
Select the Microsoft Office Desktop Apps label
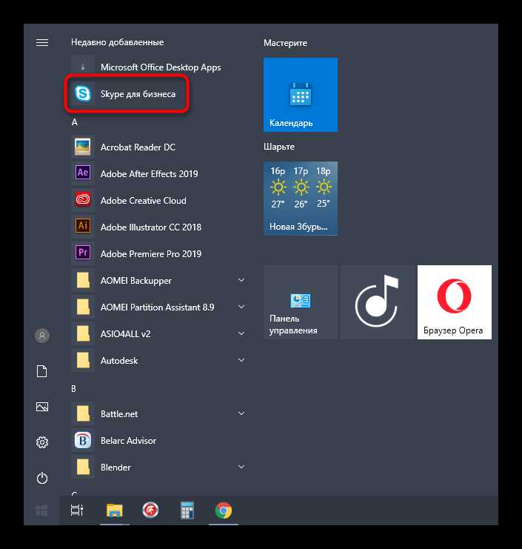[161, 67]
